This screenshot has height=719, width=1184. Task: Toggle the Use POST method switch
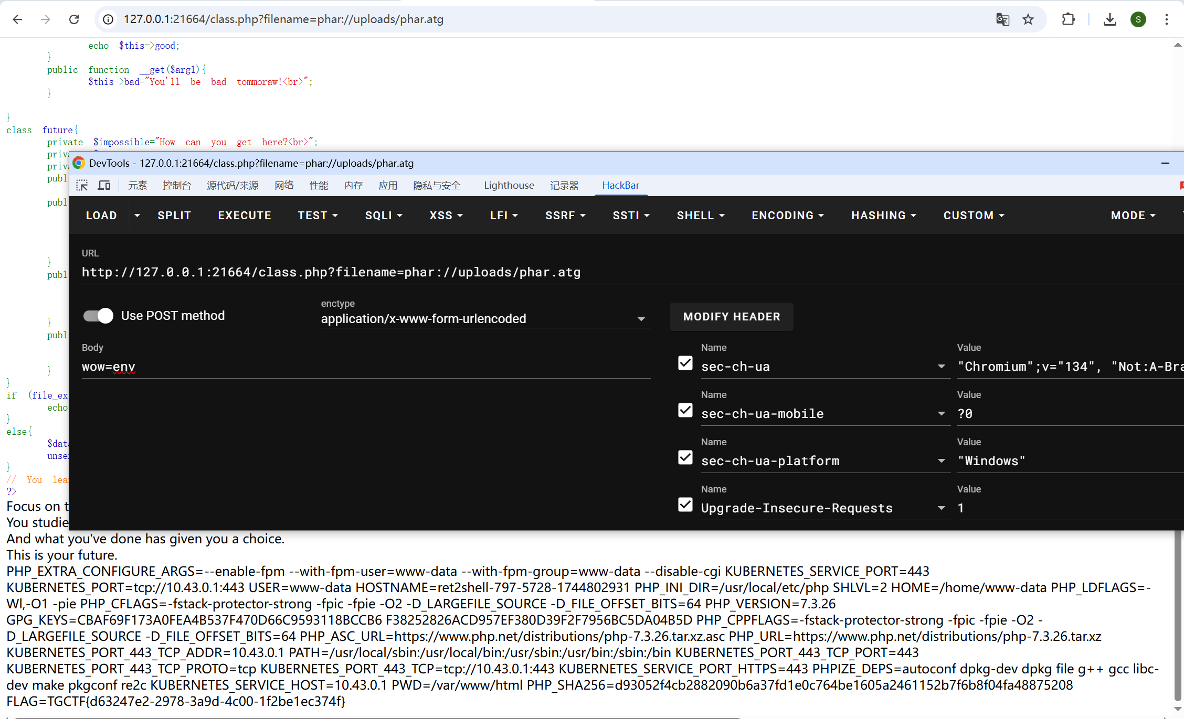coord(98,315)
